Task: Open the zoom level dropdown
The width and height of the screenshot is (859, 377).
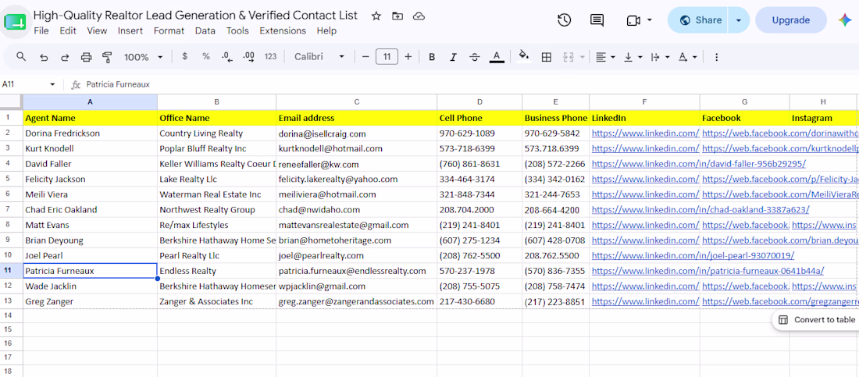Action: [x=144, y=57]
